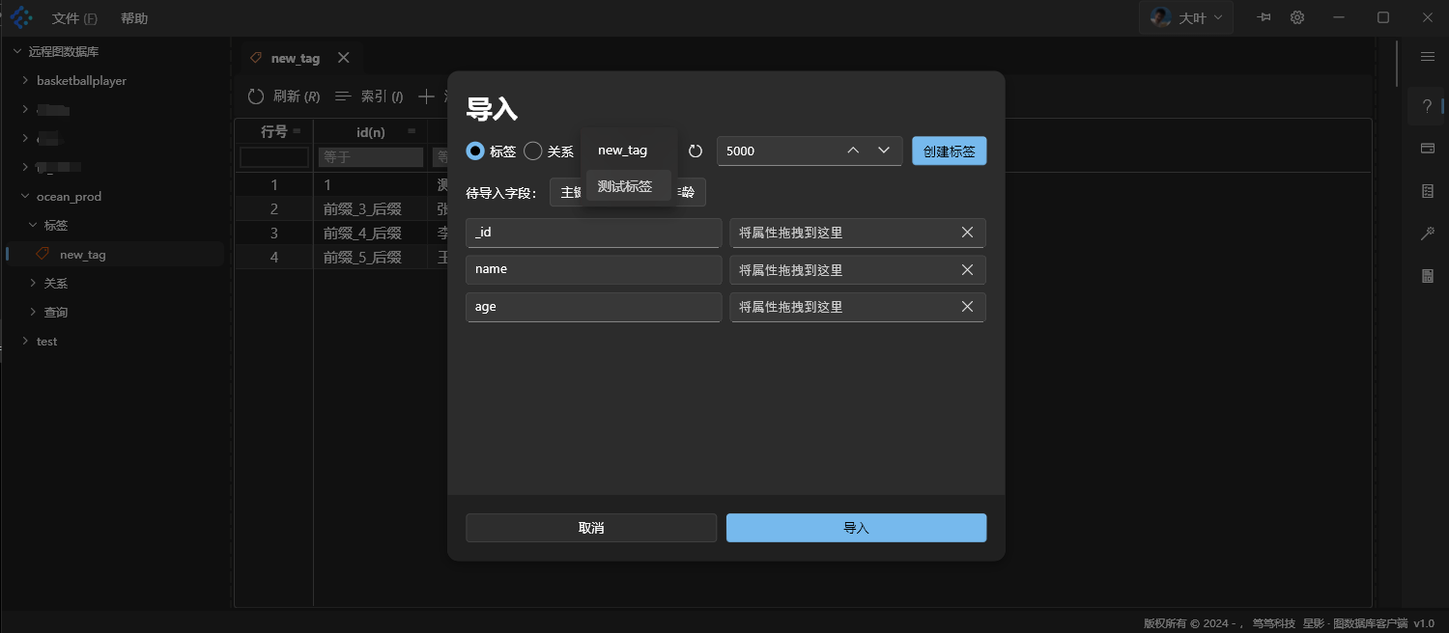This screenshot has height=633, width=1449.
Task: Click the refresh icon beside the tag dropdown
Action: (696, 151)
